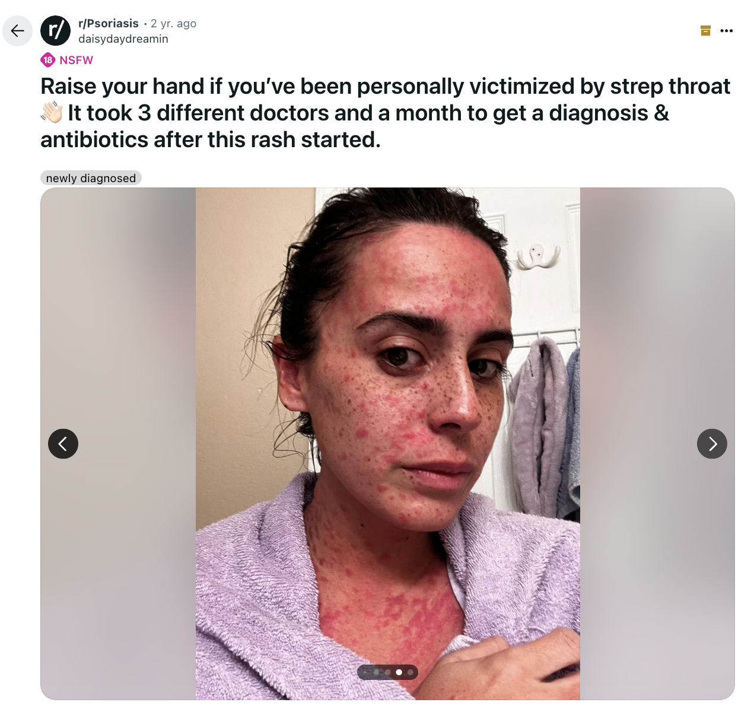The image size is (751, 712).
Task: Click the '2 yr. ago' post timestamp
Action: (x=173, y=23)
